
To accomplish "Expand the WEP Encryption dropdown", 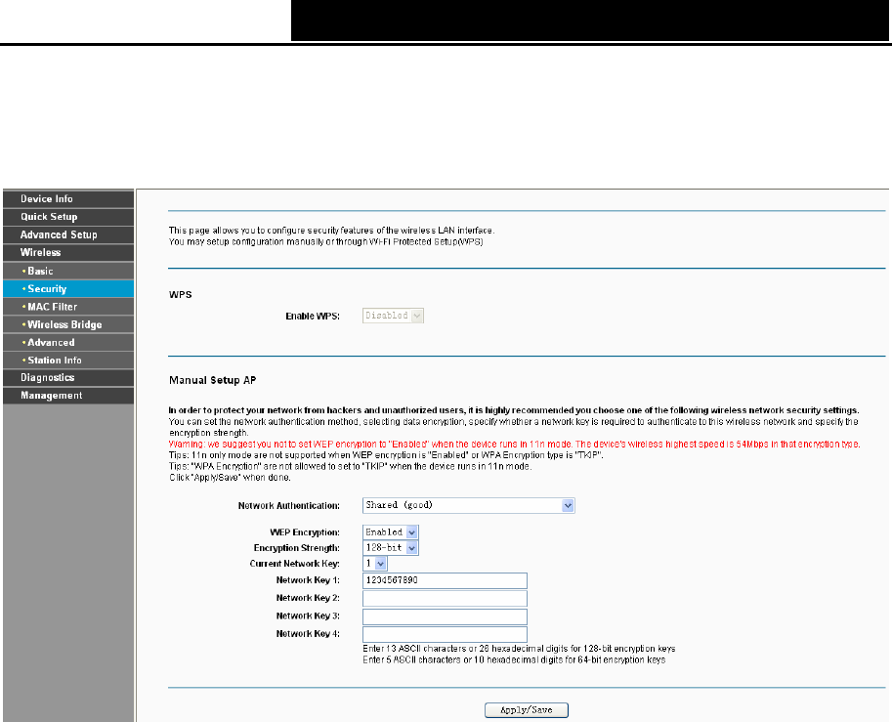I will pos(390,531).
